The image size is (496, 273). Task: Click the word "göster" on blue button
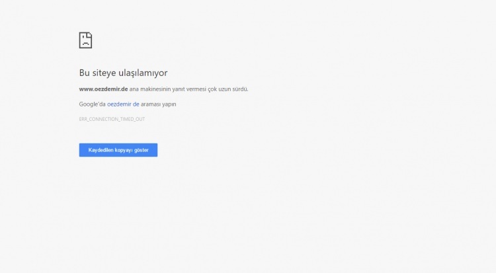click(141, 150)
